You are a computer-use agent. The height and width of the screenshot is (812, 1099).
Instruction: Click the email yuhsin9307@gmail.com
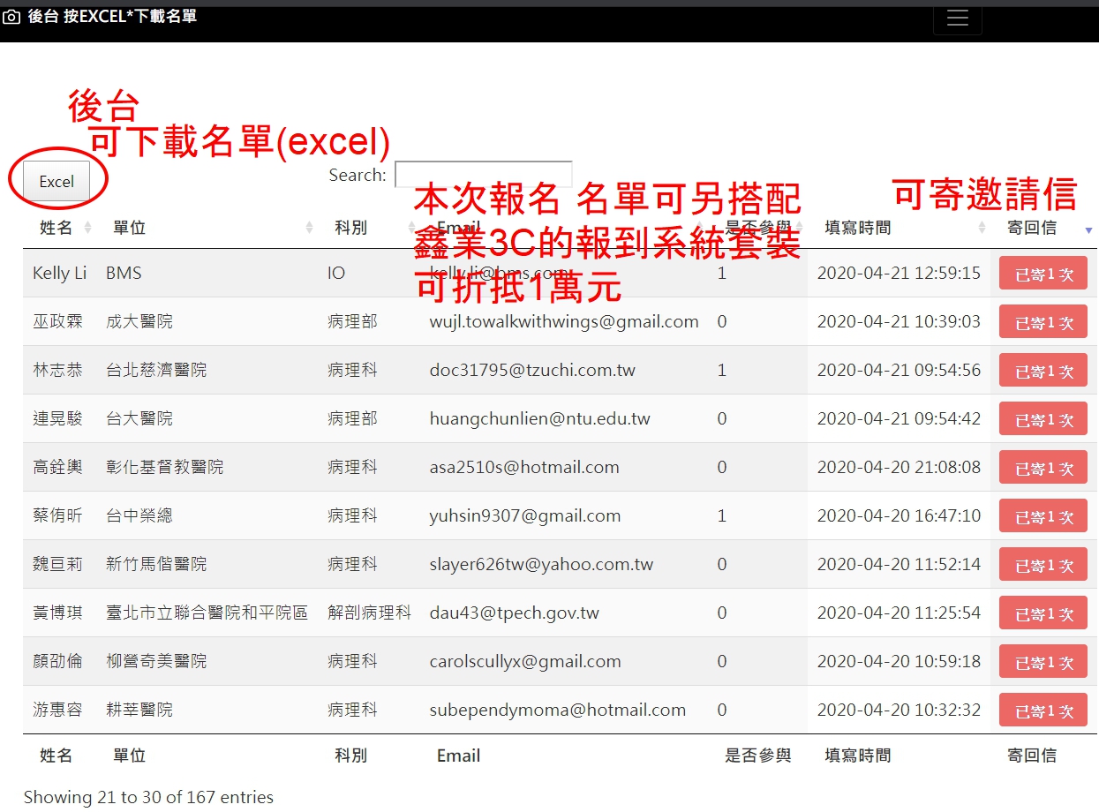coord(525,515)
